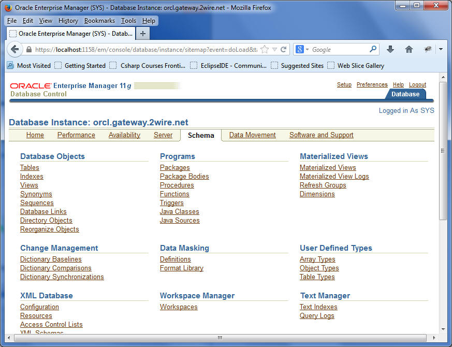Open the File menu
This screenshot has height=347, width=452.
[x=12, y=21]
